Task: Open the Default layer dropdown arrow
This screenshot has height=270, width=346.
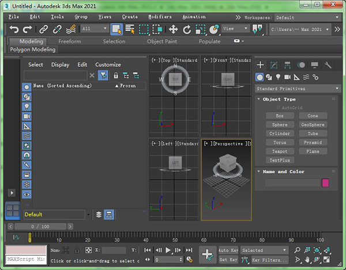Action: (88, 215)
